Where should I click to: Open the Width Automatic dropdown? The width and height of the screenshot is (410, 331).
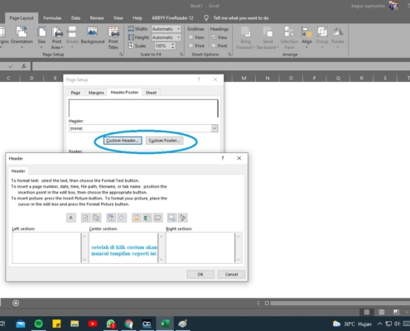[179, 29]
